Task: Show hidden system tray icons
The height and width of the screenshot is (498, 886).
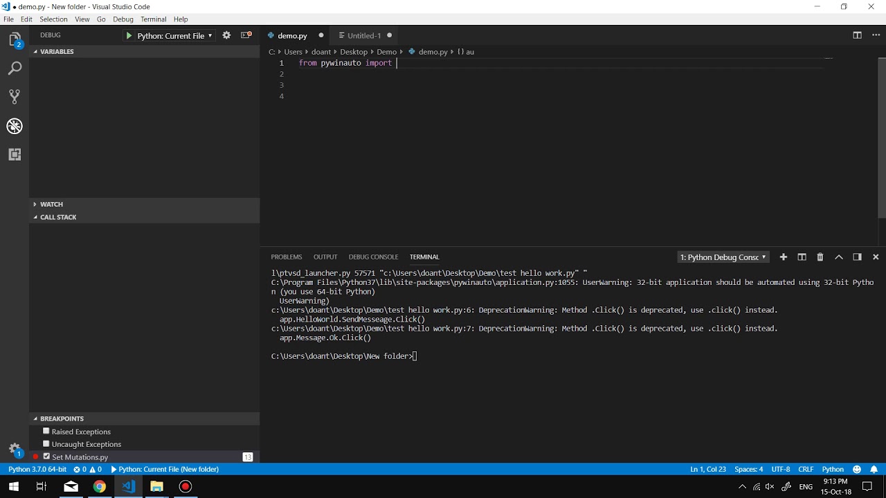Action: click(x=742, y=486)
